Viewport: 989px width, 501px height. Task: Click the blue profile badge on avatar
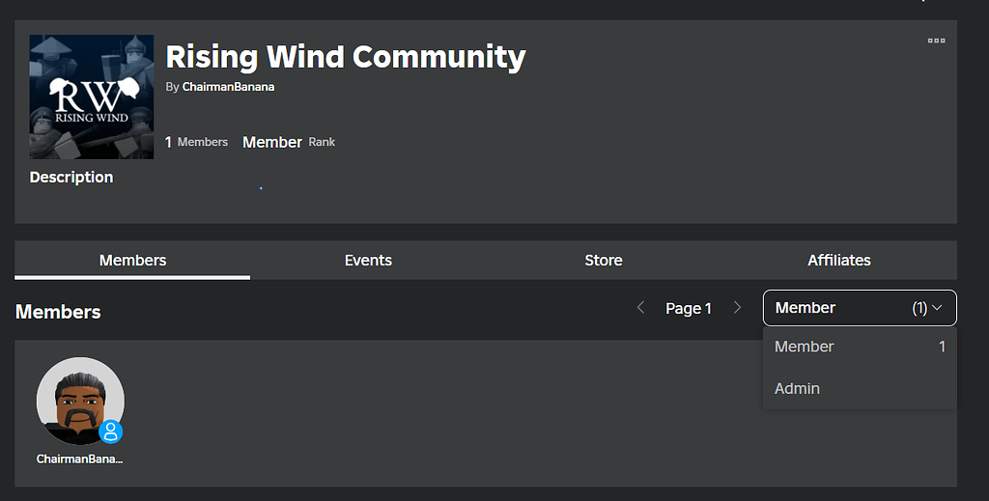[111, 431]
